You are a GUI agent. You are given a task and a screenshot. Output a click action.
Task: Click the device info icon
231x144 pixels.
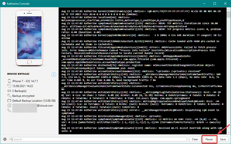pyautogui.click(x=54, y=74)
